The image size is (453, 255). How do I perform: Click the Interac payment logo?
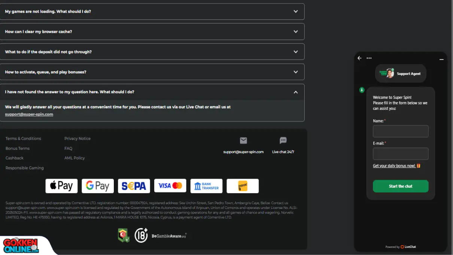[x=243, y=186]
